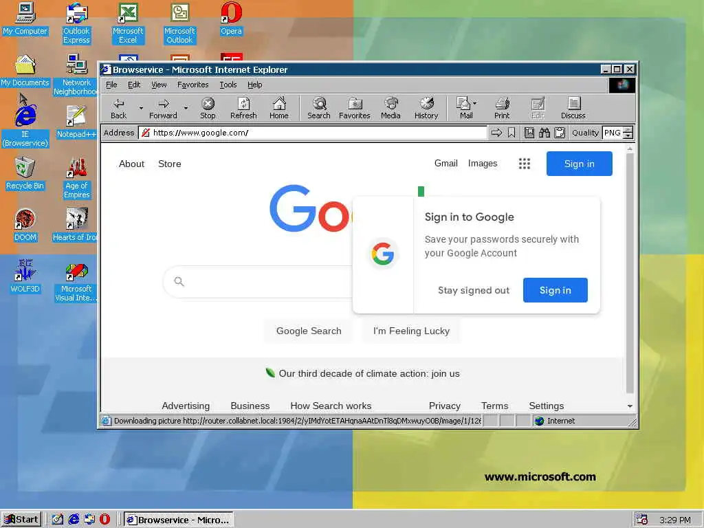704x528 pixels.
Task: Click the Forward toolbar button
Action: coord(163,108)
